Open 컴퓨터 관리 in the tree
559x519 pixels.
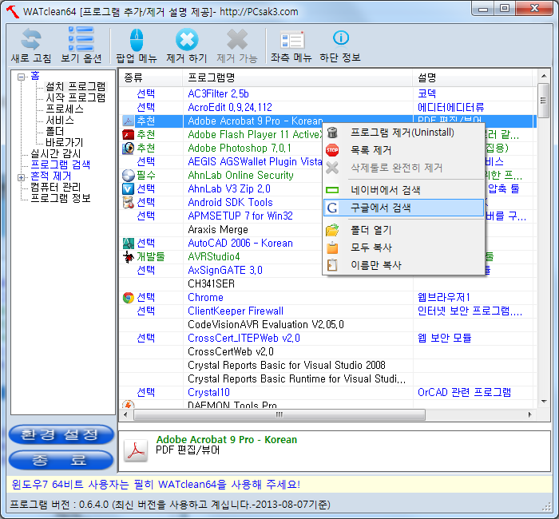(x=56, y=187)
